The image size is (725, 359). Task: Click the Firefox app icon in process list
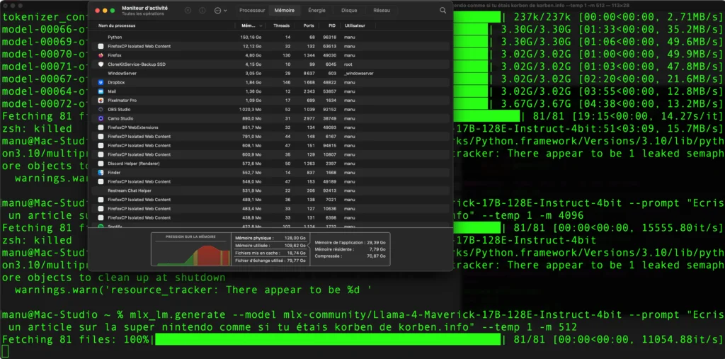click(101, 55)
